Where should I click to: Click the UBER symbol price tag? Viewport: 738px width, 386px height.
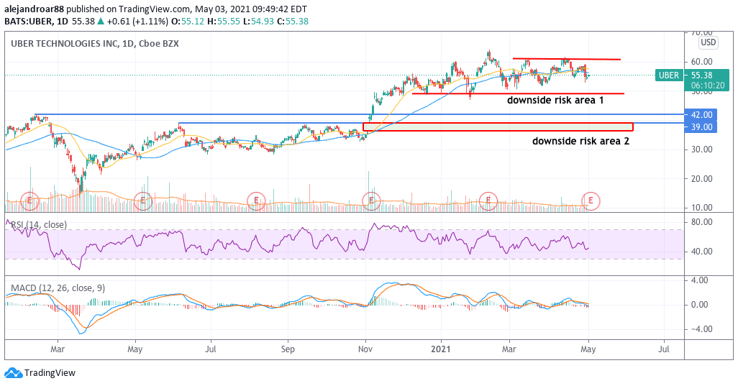668,75
